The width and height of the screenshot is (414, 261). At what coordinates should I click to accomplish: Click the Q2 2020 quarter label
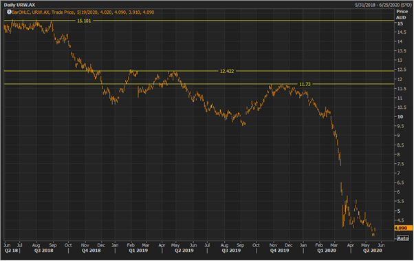pyautogui.click(x=372, y=251)
